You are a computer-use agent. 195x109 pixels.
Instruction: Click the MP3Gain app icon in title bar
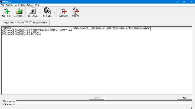click(2, 2)
